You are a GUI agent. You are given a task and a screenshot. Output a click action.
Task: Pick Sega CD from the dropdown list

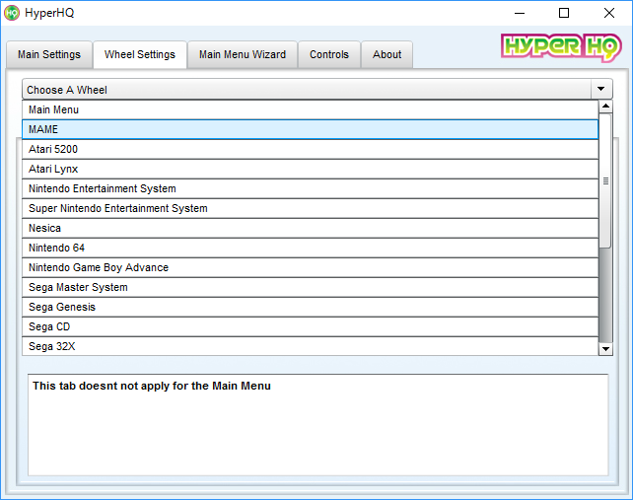[x=310, y=327]
